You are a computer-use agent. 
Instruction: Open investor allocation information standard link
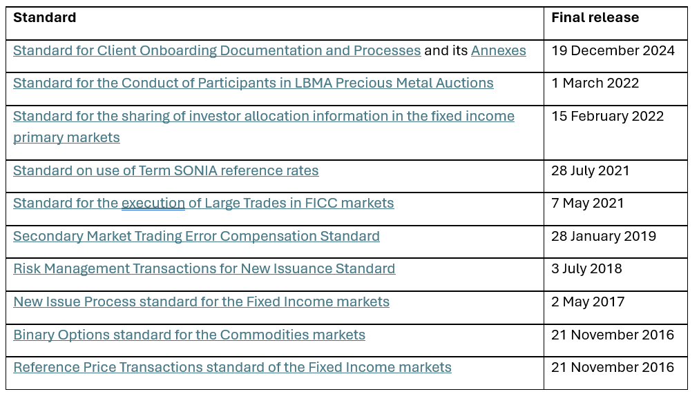coord(263,116)
